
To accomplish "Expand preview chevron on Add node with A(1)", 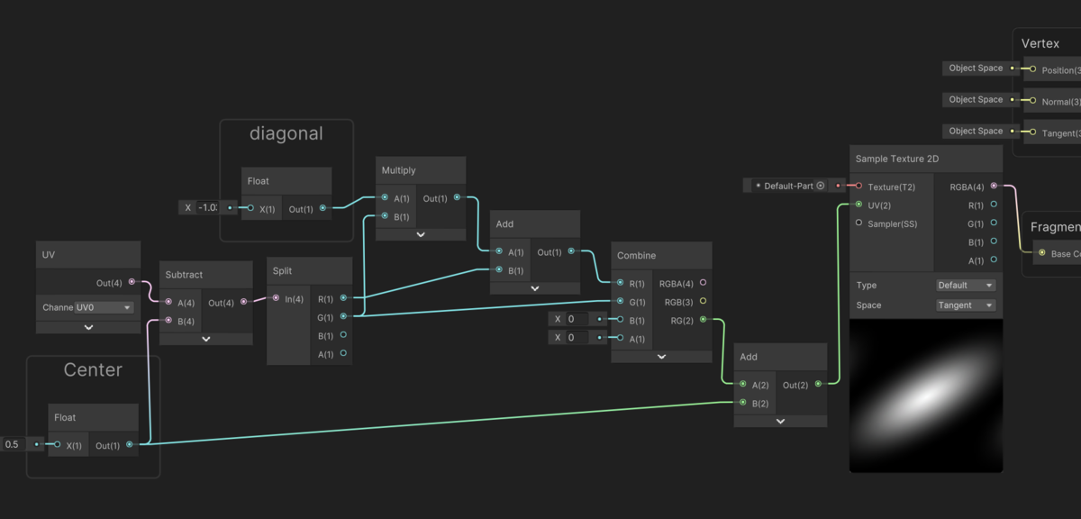I will (x=535, y=288).
